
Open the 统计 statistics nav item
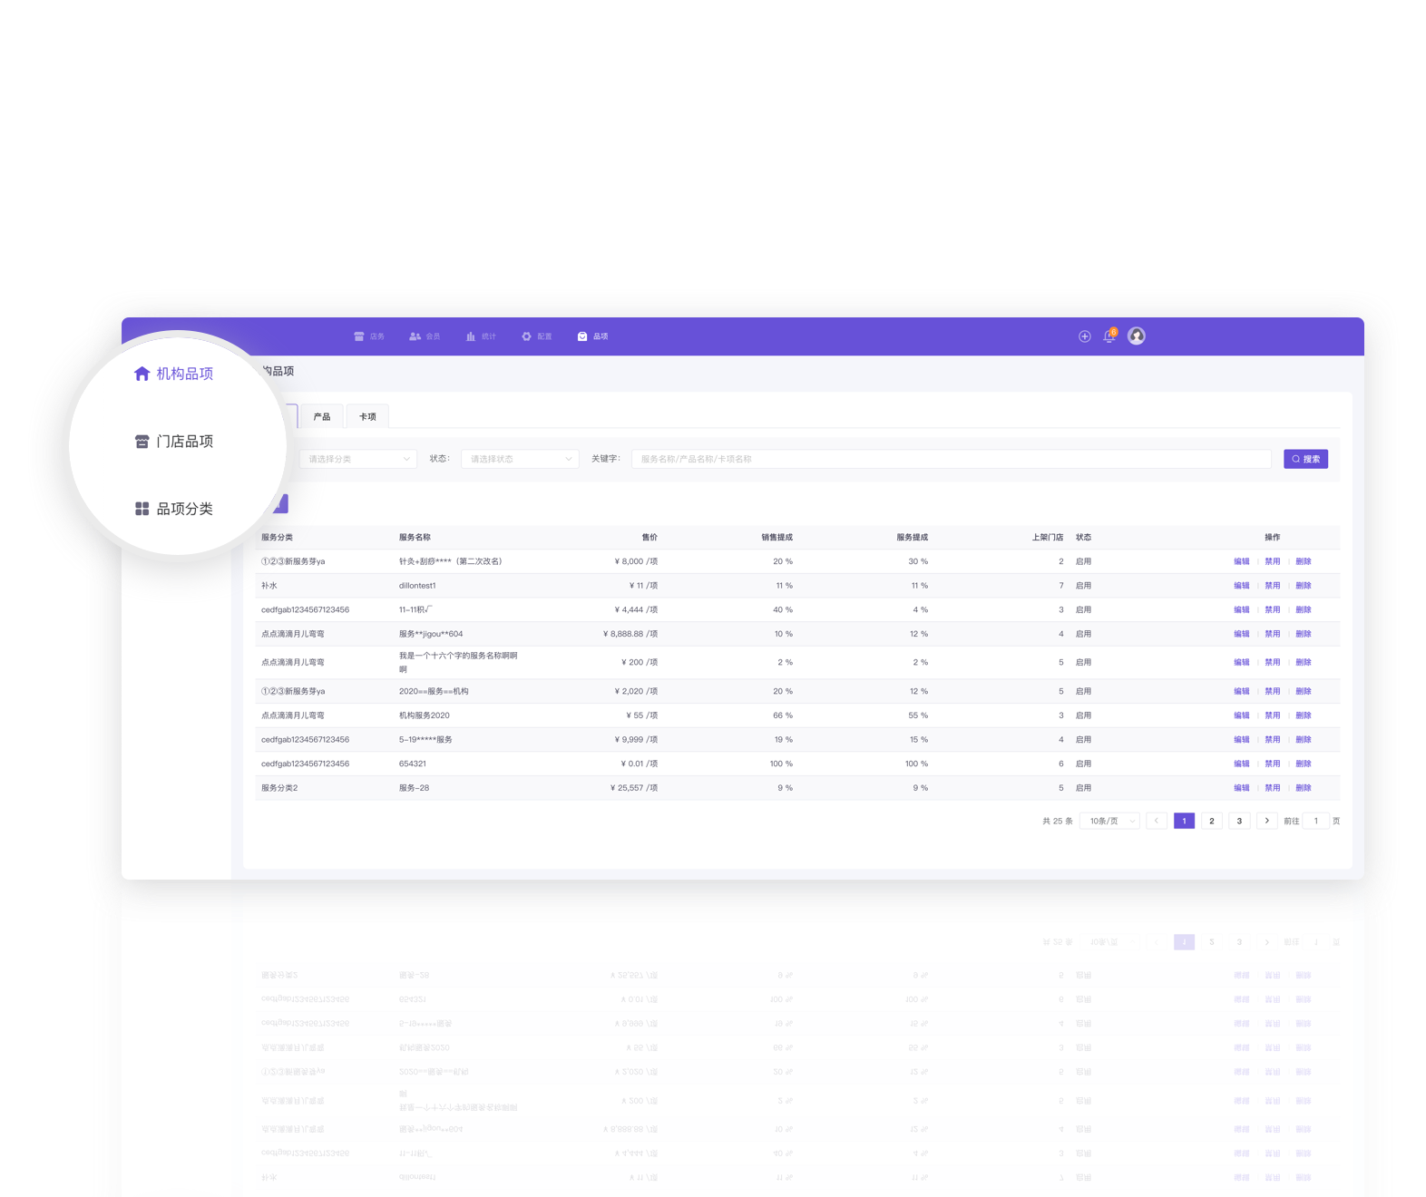tap(481, 336)
